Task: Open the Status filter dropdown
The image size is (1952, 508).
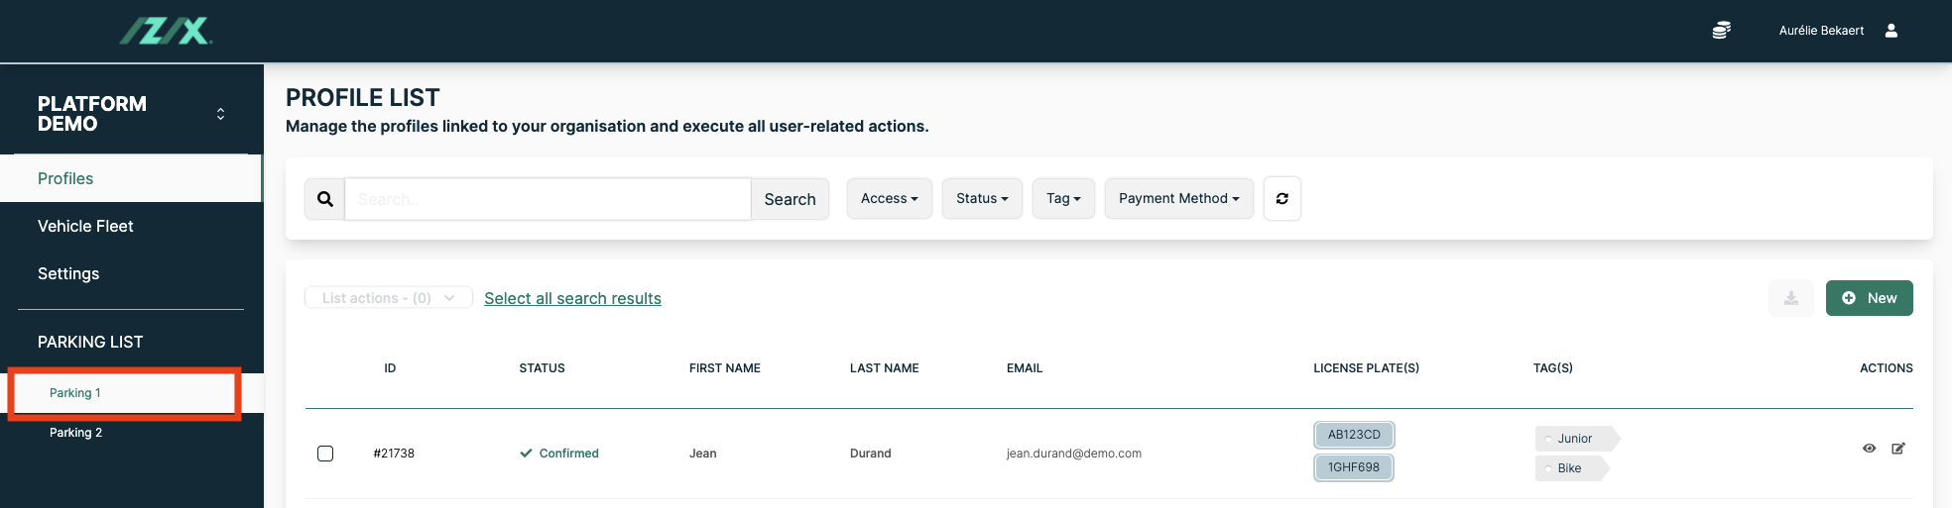Action: pos(982,199)
